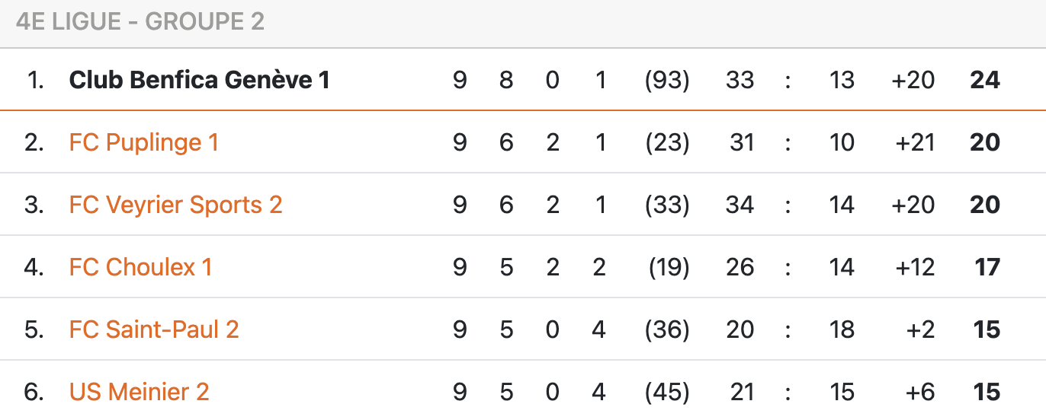Click the +2 goal difference for FC Saint-Paul
This screenshot has width=1046, height=420.
pyautogui.click(x=919, y=329)
